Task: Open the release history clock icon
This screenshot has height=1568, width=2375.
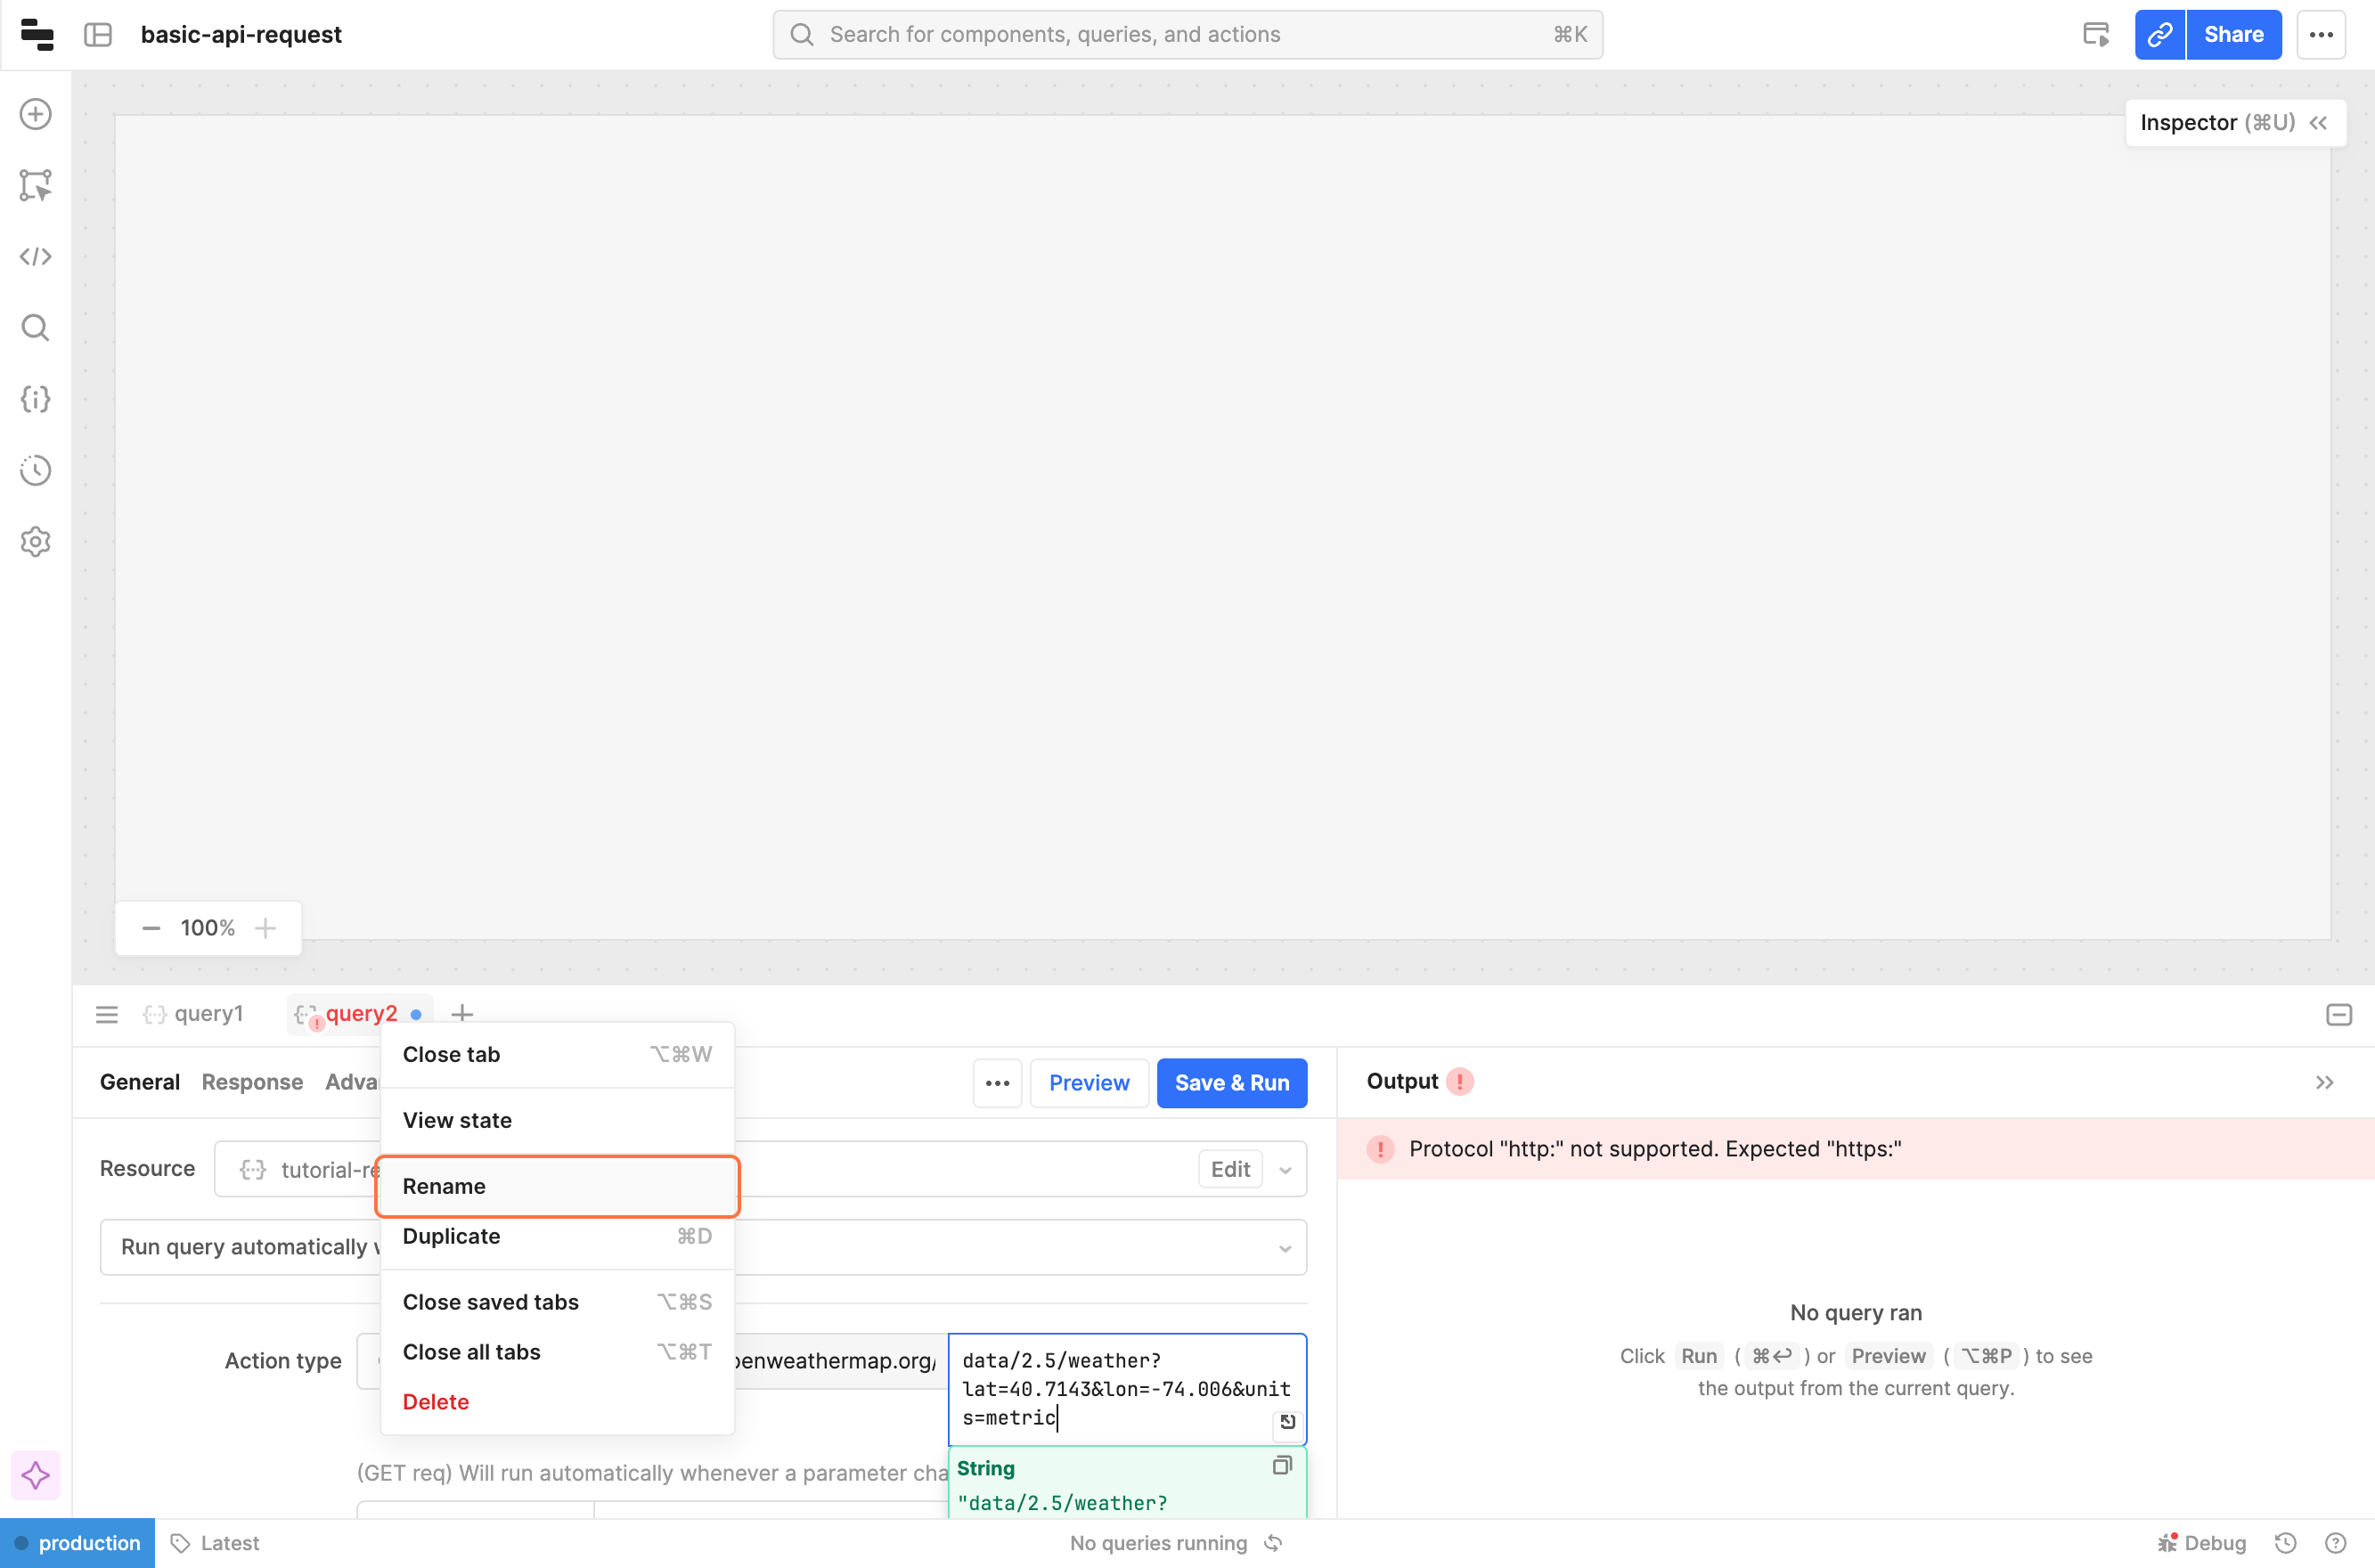Action: [36, 470]
